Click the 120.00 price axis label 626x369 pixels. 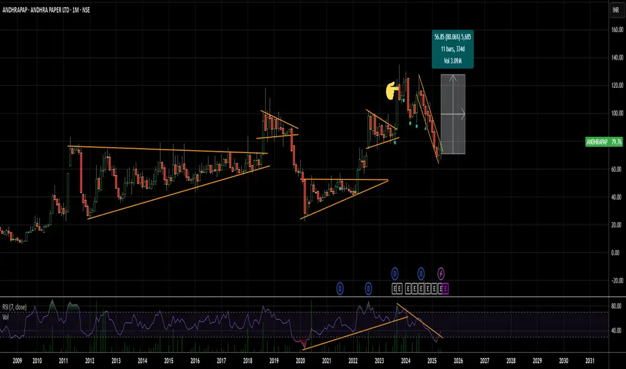tap(617, 86)
